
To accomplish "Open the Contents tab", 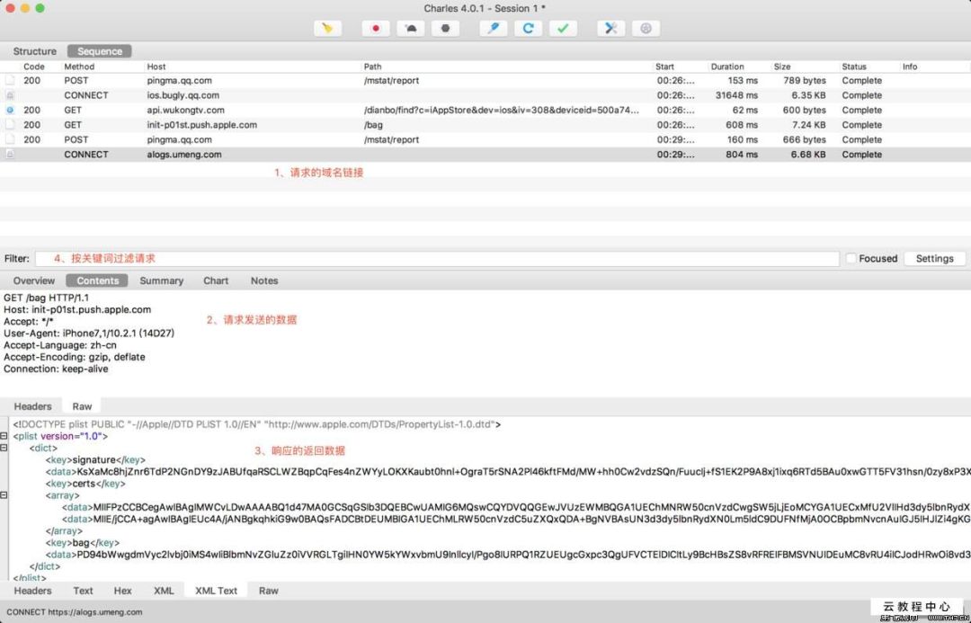I will [x=97, y=280].
